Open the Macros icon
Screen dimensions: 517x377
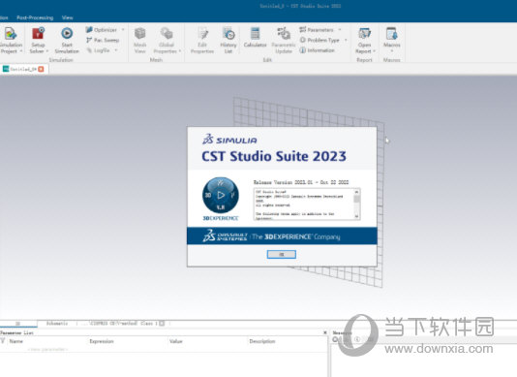tap(392, 34)
